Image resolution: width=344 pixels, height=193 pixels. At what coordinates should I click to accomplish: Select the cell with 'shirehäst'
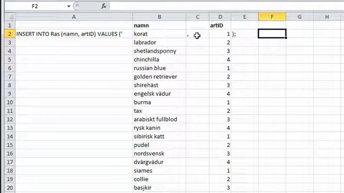coord(160,85)
